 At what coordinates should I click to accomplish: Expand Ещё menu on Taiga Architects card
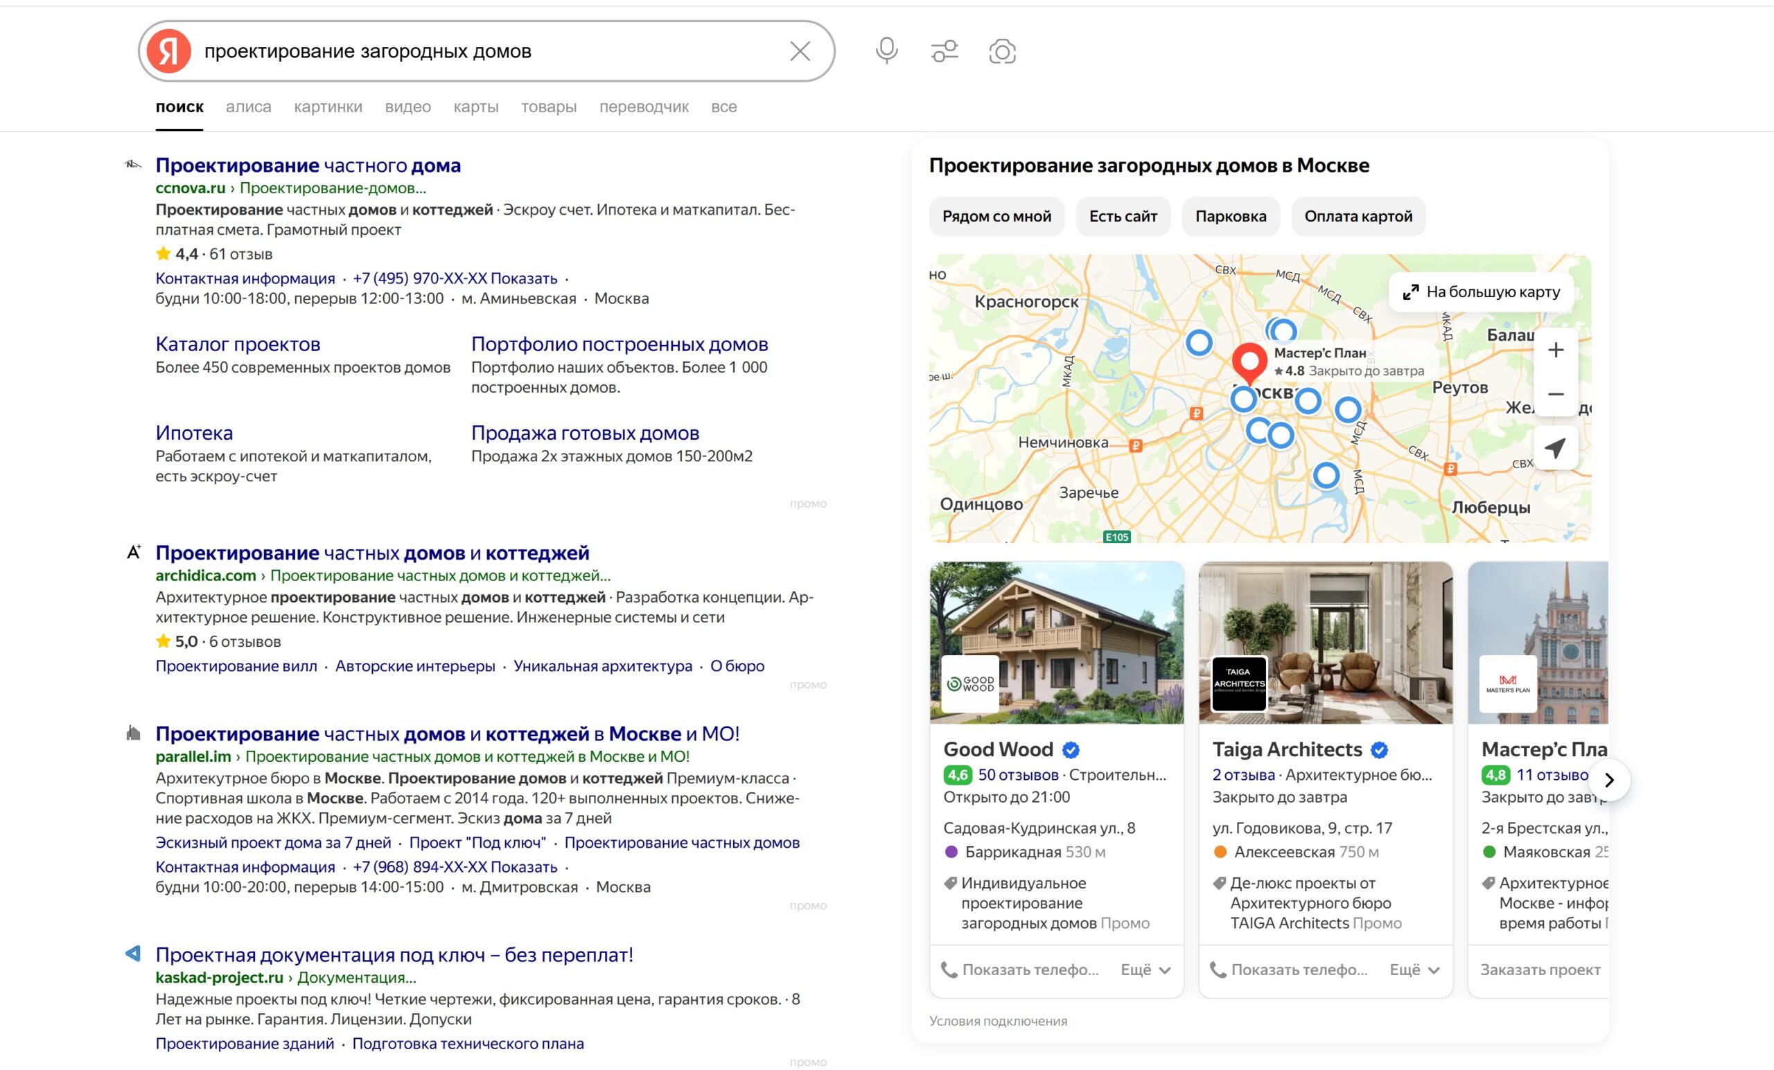pyautogui.click(x=1414, y=970)
